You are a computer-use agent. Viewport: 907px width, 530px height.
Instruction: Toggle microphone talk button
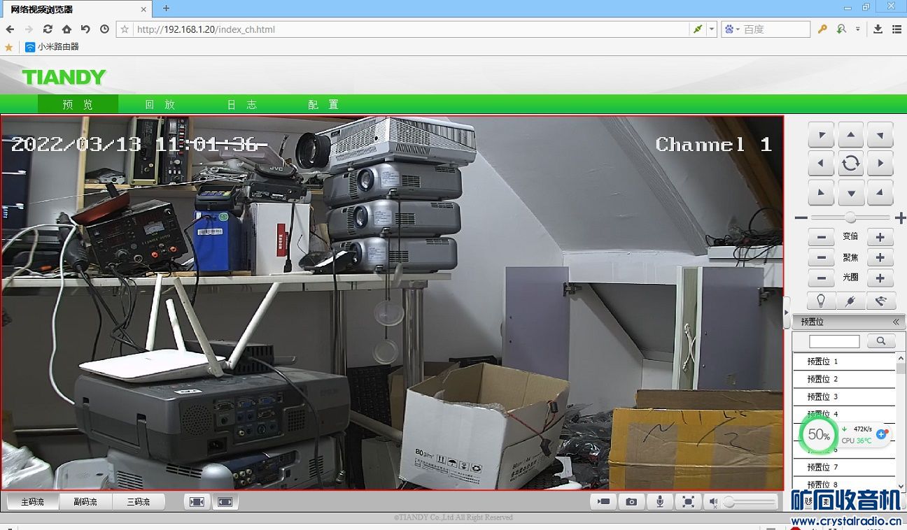point(660,501)
